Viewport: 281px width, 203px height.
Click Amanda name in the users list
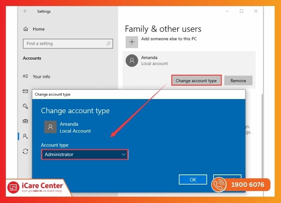149,57
